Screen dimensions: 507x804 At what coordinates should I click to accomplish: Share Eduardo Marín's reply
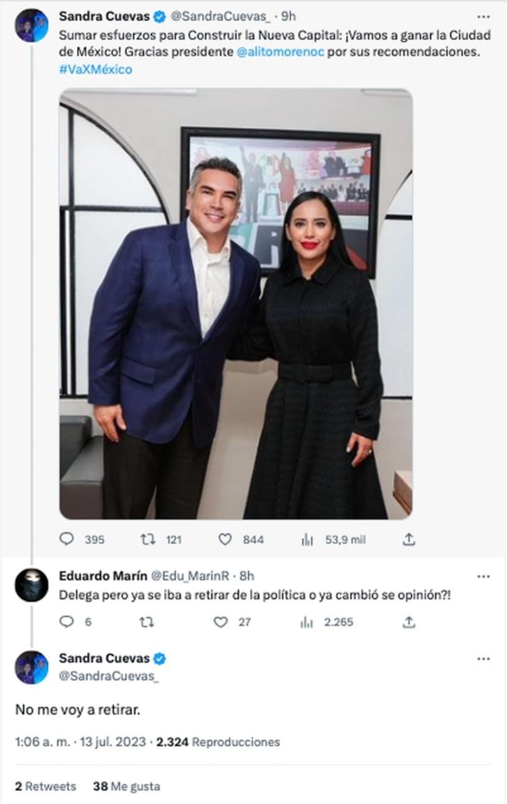click(409, 622)
